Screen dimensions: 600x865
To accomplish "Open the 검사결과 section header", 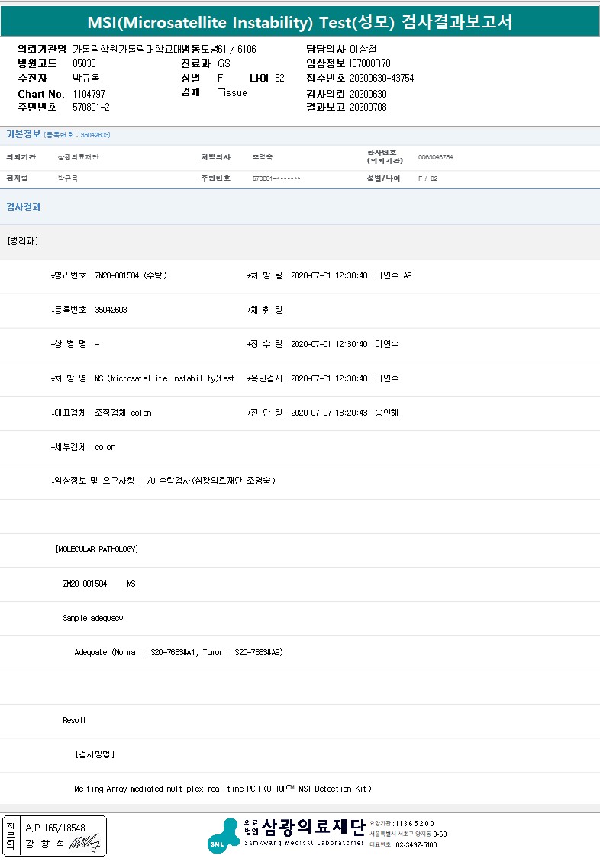I will pos(24,207).
